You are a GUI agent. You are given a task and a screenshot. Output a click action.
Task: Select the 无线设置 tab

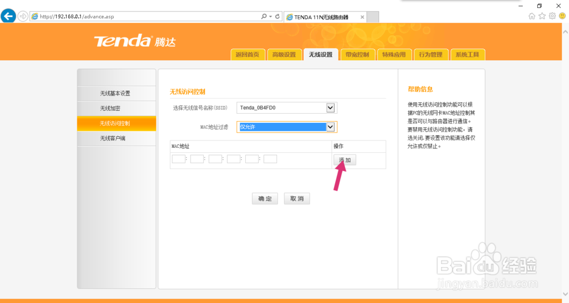click(x=321, y=55)
